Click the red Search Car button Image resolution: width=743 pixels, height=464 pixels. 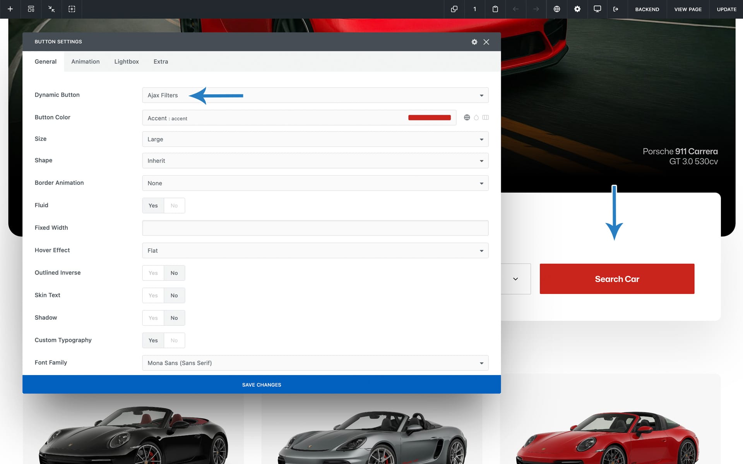click(617, 279)
